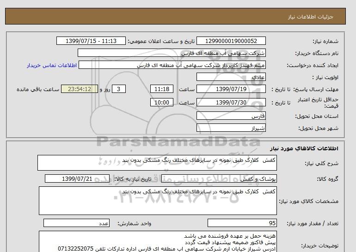Click price validity date 1399/07/30
The image size is (356, 252).
[231, 102]
